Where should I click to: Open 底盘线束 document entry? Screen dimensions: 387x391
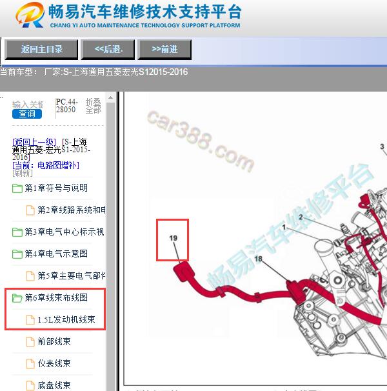click(x=54, y=385)
